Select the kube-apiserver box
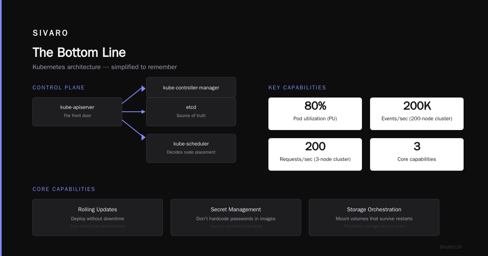 (77, 112)
